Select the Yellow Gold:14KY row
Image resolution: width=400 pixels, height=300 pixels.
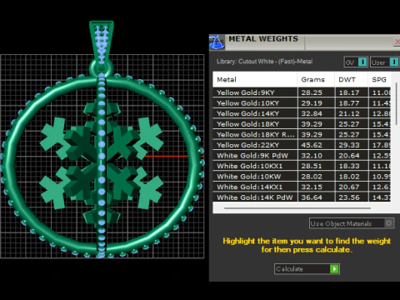[302, 113]
